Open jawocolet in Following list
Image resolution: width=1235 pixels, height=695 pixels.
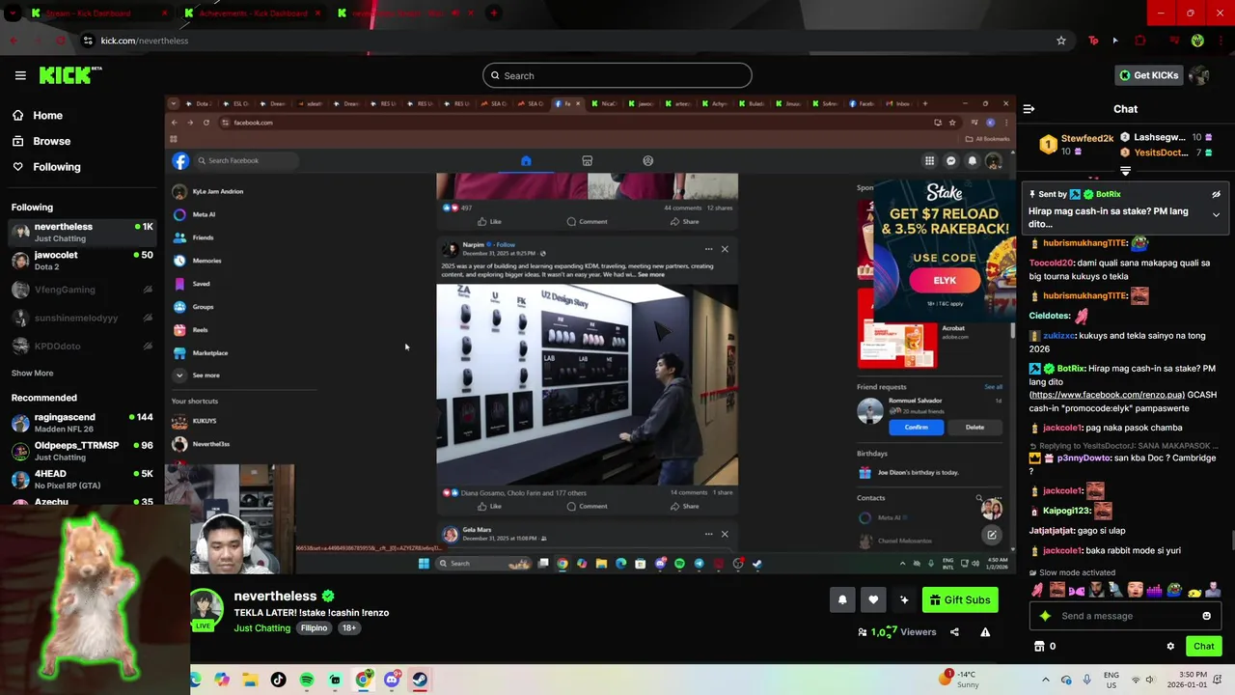pos(82,261)
